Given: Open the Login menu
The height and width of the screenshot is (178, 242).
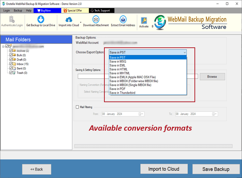Looking at the screenshot, I should tap(6, 10).
